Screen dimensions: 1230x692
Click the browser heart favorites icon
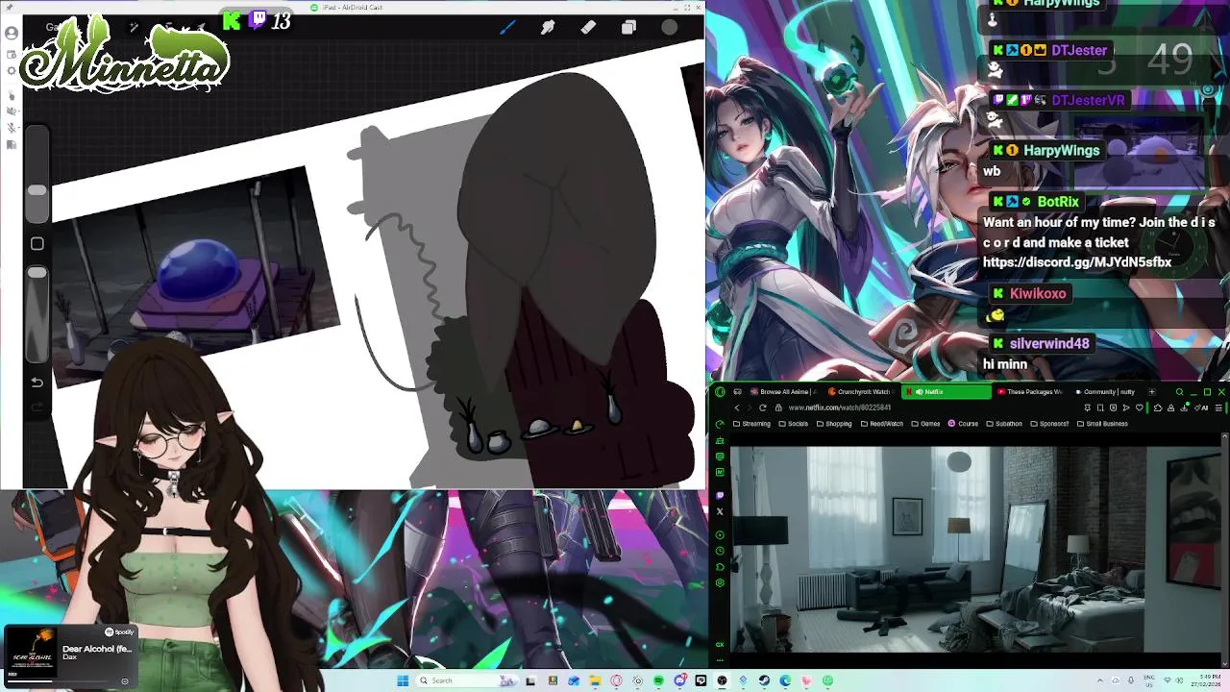1140,408
